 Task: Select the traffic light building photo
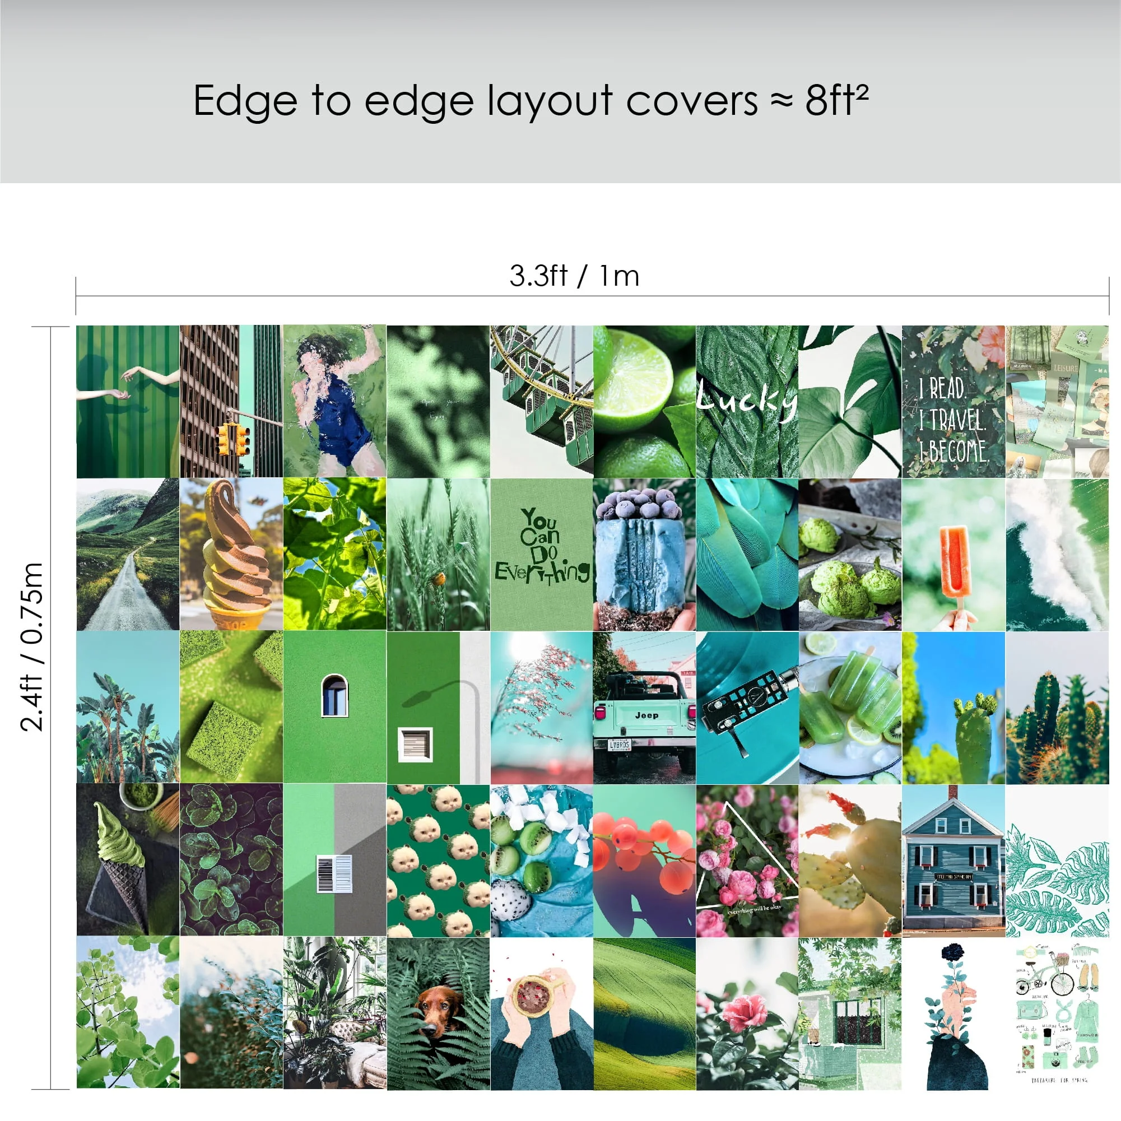[x=231, y=402]
